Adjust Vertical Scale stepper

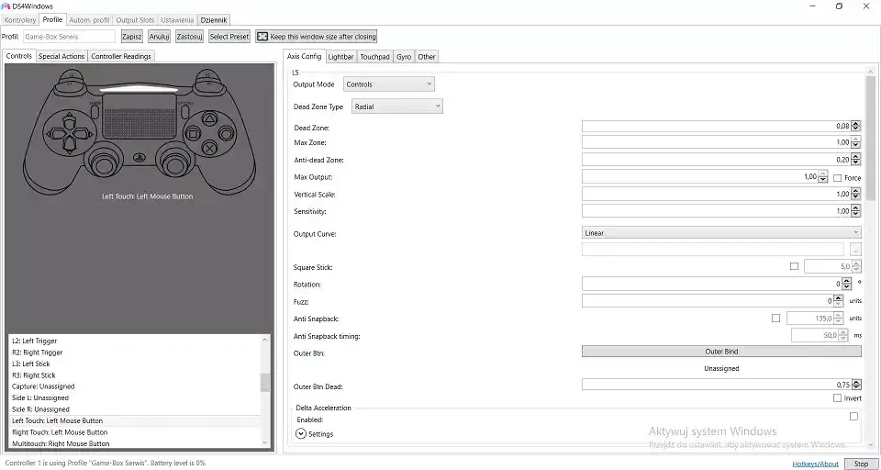tap(855, 194)
